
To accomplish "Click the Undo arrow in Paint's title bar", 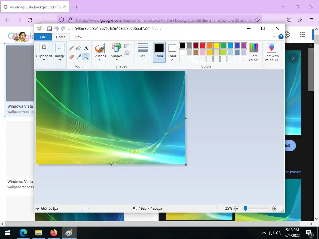I will pos(56,29).
